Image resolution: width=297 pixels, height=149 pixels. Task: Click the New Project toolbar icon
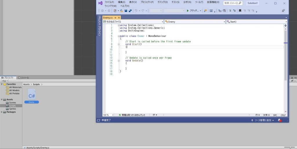(x=115, y=11)
